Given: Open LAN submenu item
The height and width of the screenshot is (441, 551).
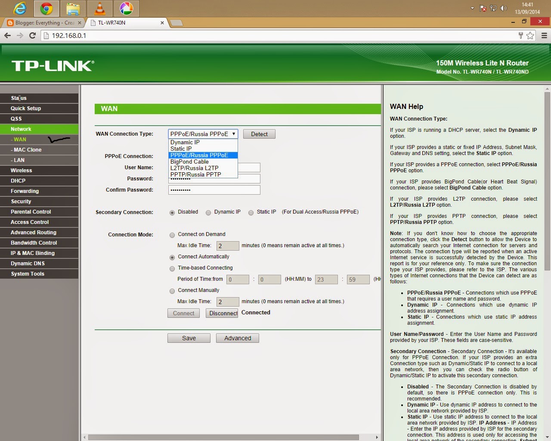Looking at the screenshot, I should (x=39, y=160).
